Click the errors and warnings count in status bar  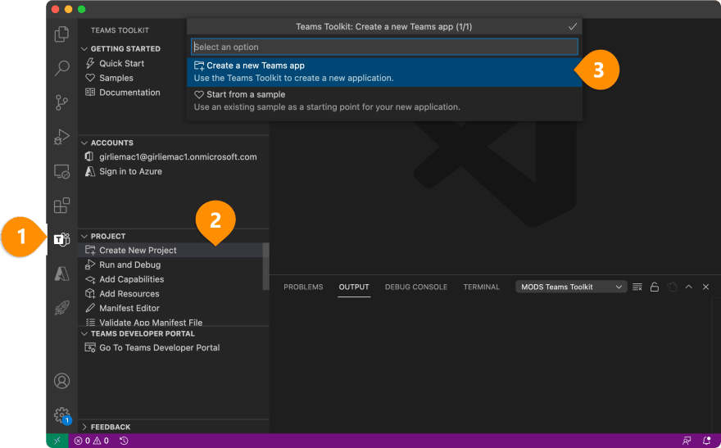coord(92,441)
